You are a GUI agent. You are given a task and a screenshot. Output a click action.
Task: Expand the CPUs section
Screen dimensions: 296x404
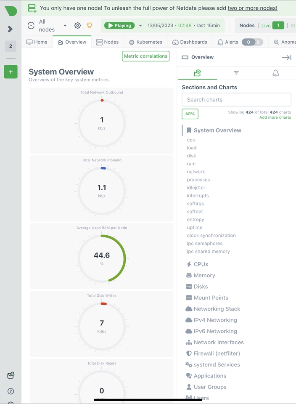[197, 264]
